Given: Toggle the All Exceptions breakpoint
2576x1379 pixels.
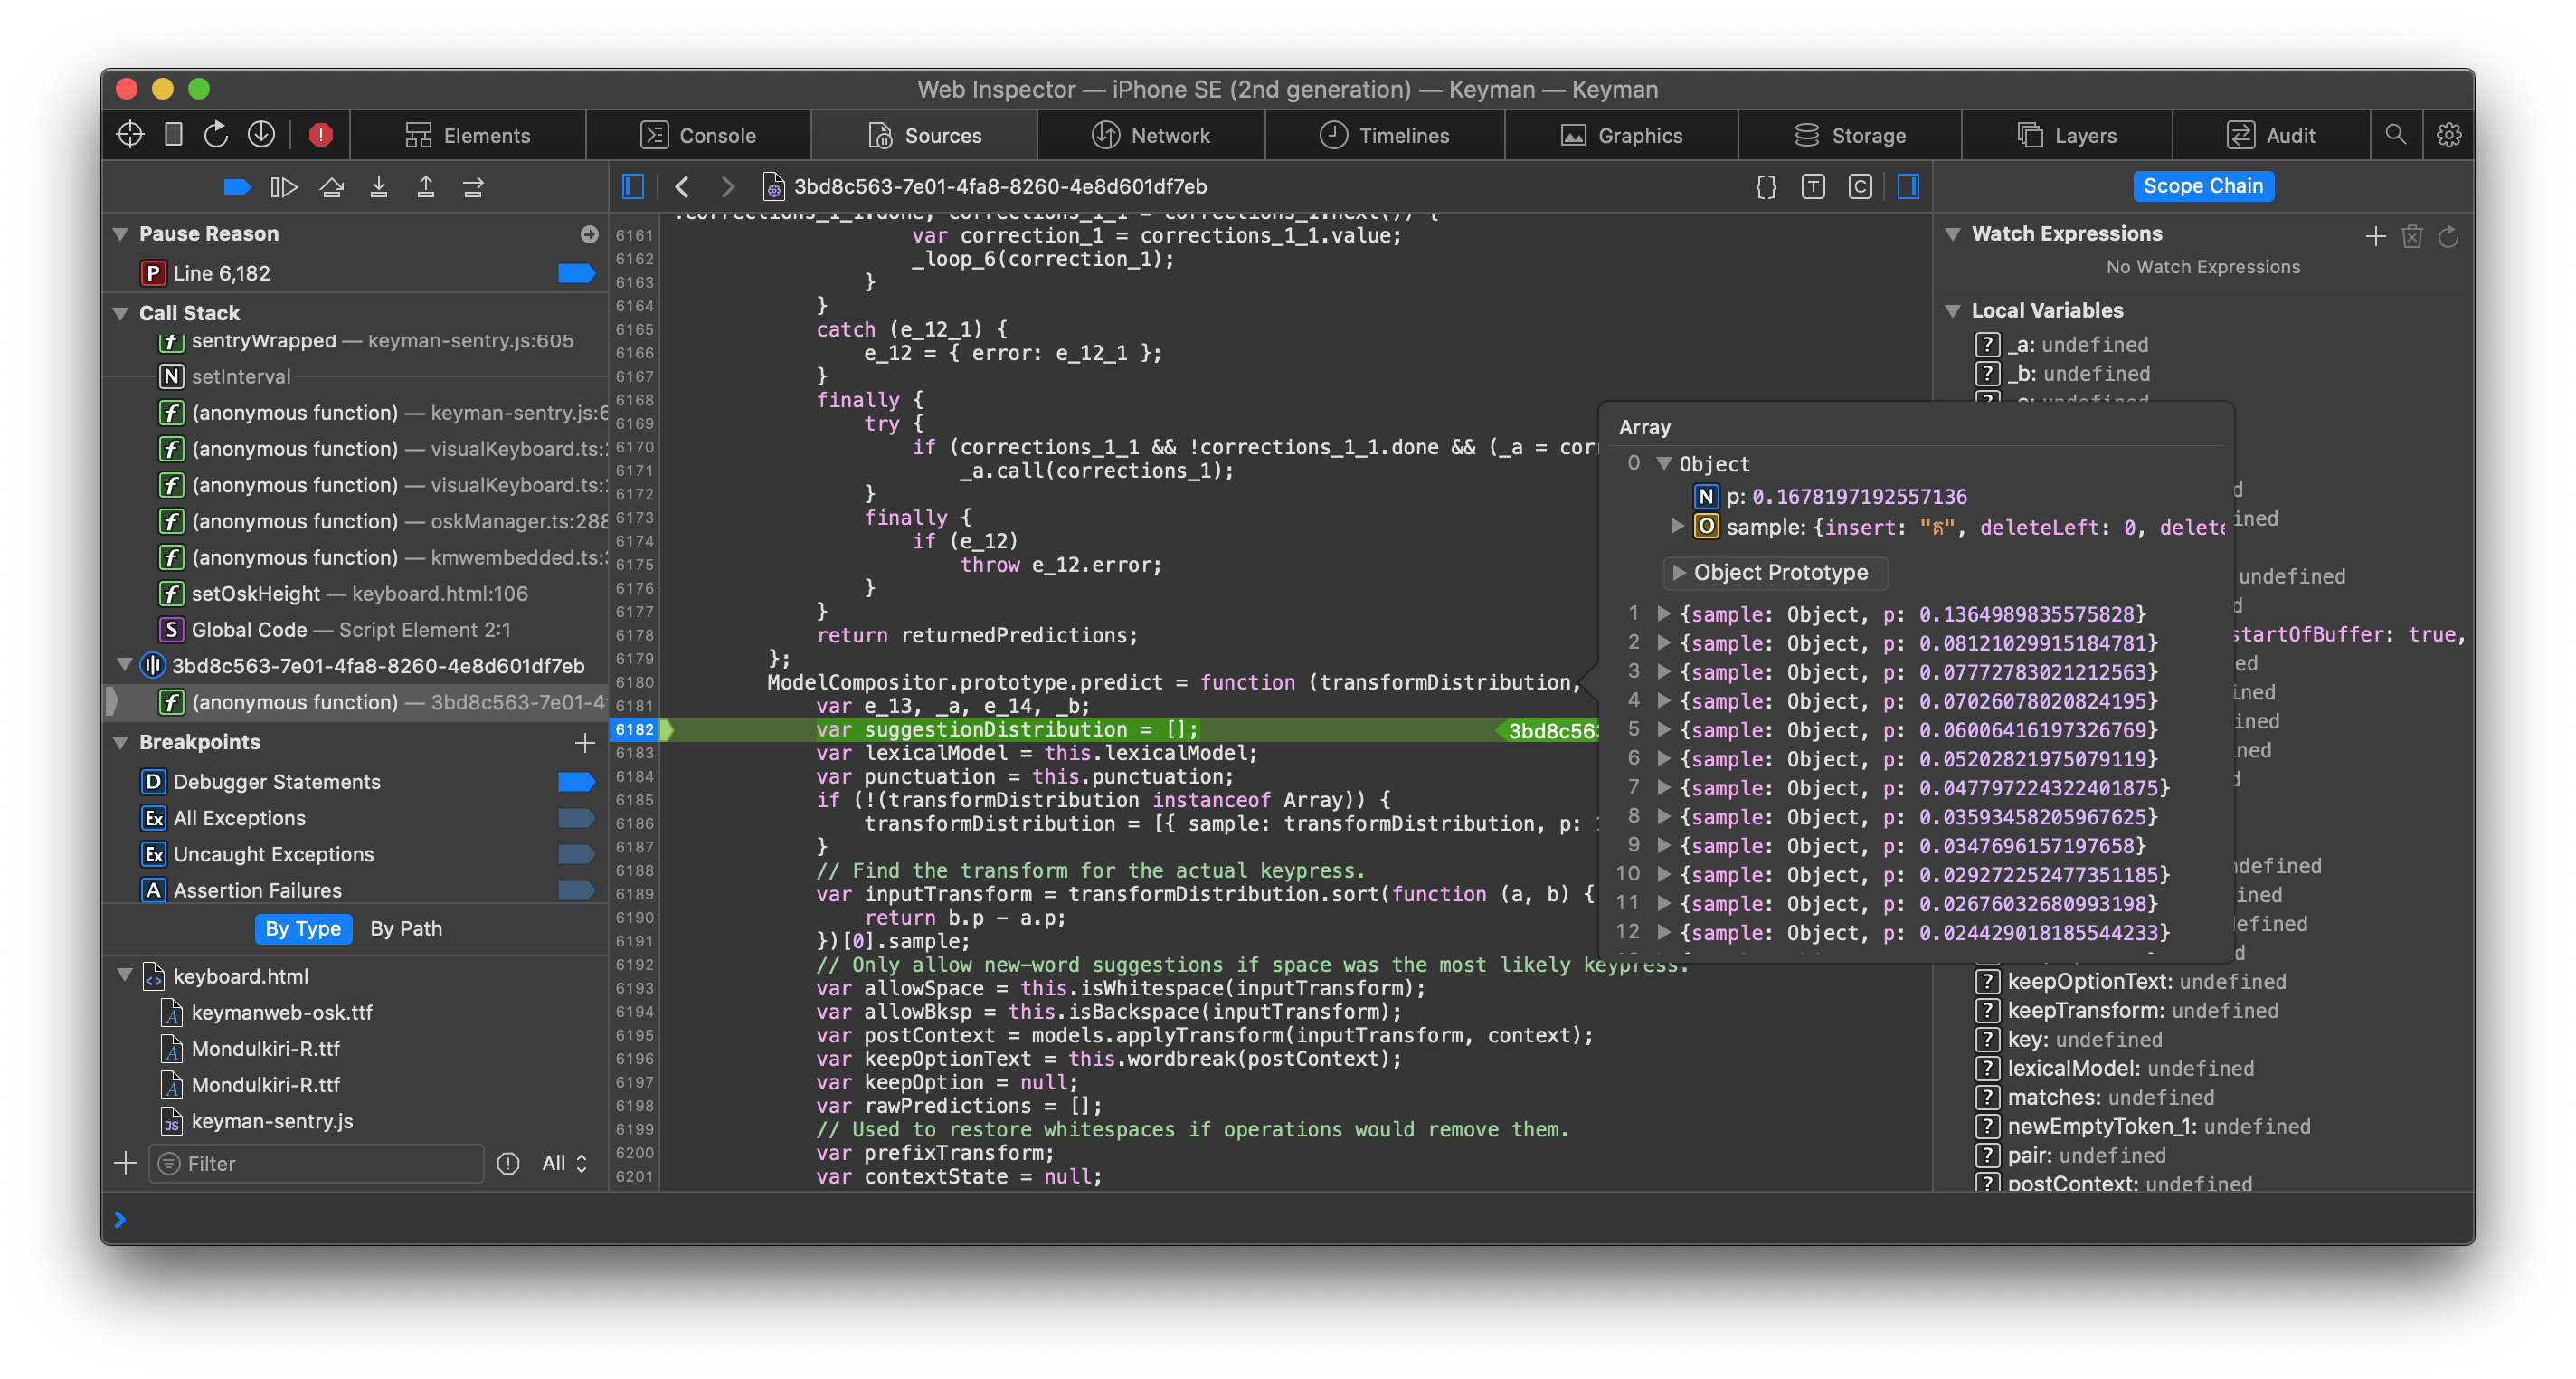Looking at the screenshot, I should (x=578, y=818).
